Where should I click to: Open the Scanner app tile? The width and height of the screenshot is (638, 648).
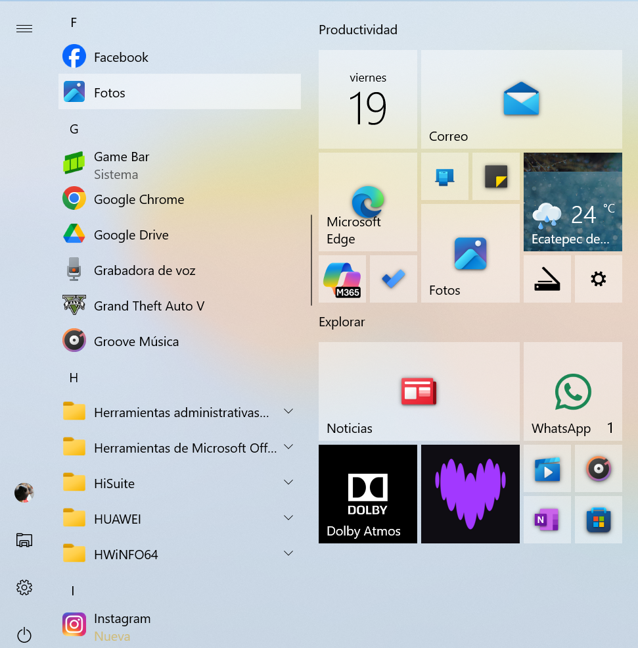tap(547, 278)
